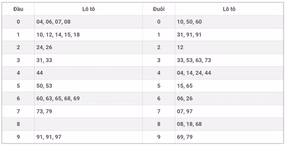The height and width of the screenshot is (145, 285).
Task: Select the cell with 60, 63, 65, 68, 69
Action: tap(58, 98)
